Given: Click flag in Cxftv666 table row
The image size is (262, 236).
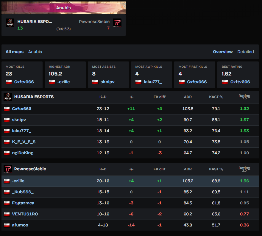Looking at the screenshot, I should (7, 109).
